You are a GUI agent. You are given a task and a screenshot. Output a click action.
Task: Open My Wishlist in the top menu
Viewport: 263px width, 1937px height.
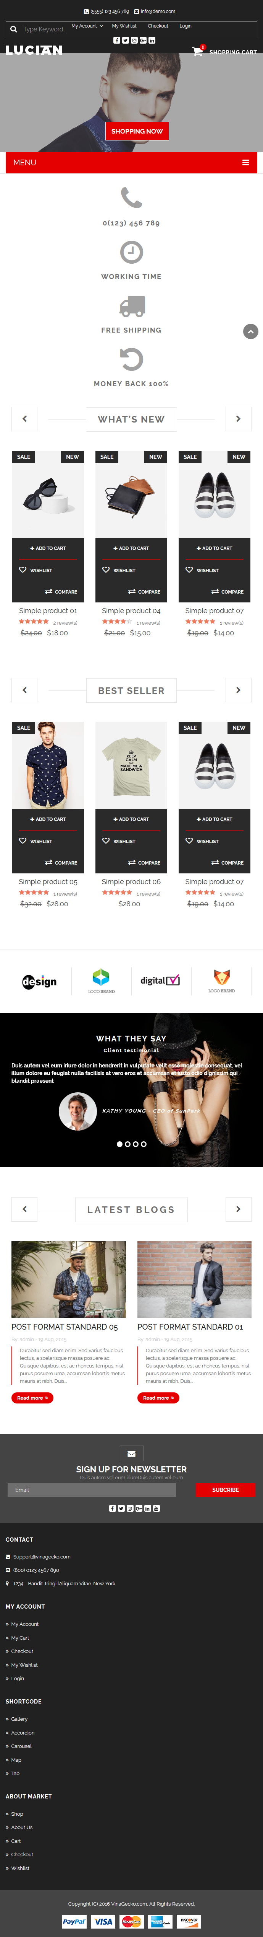124,26
